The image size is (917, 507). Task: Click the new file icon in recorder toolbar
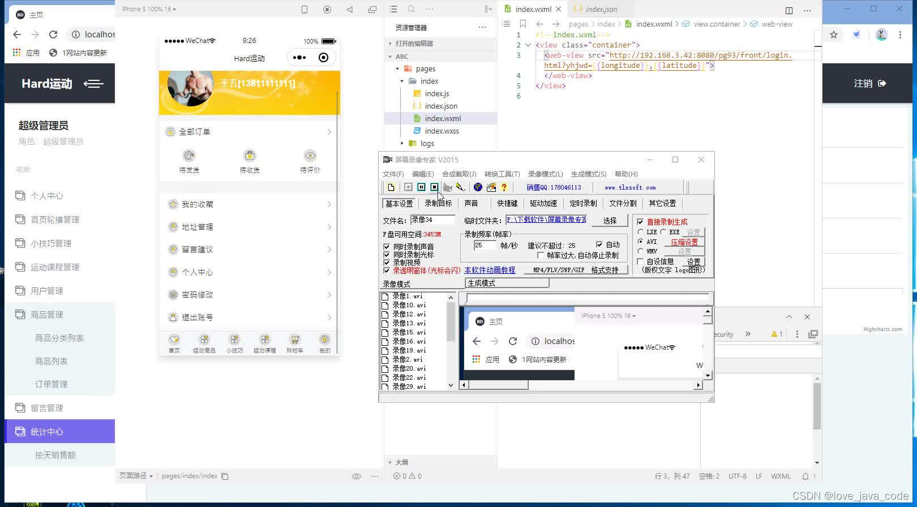(391, 187)
